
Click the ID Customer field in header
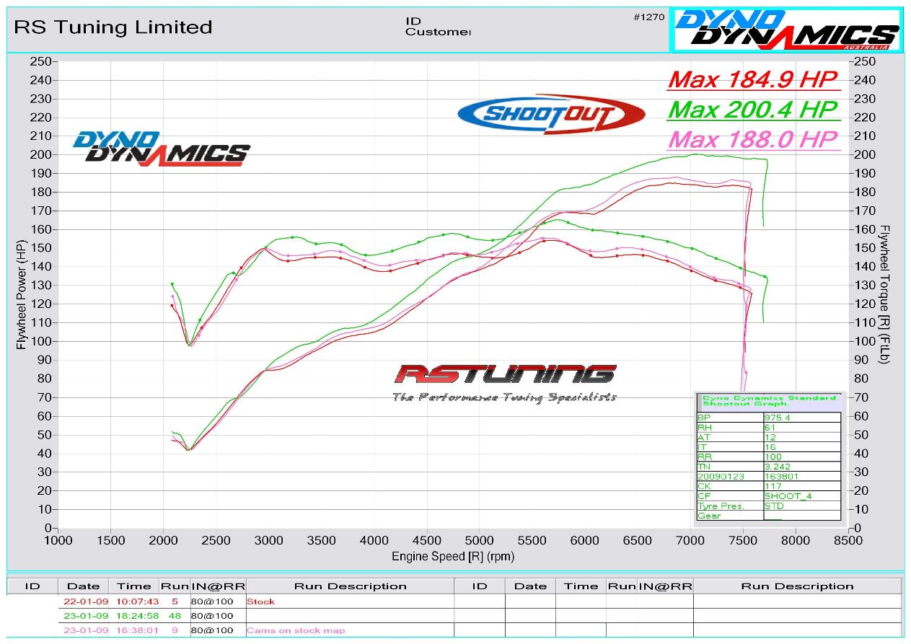click(437, 27)
